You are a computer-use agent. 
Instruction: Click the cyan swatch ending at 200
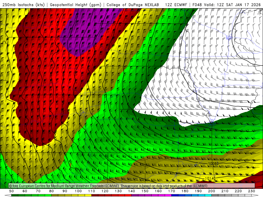click(x=208, y=195)
